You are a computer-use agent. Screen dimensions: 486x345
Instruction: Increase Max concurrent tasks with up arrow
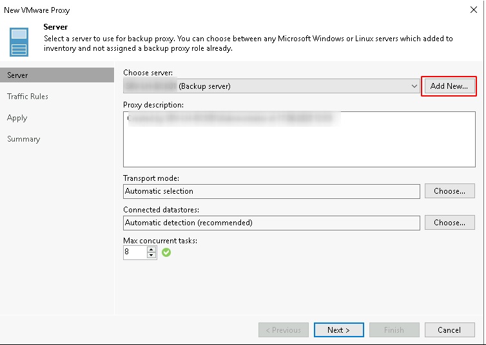(151, 249)
